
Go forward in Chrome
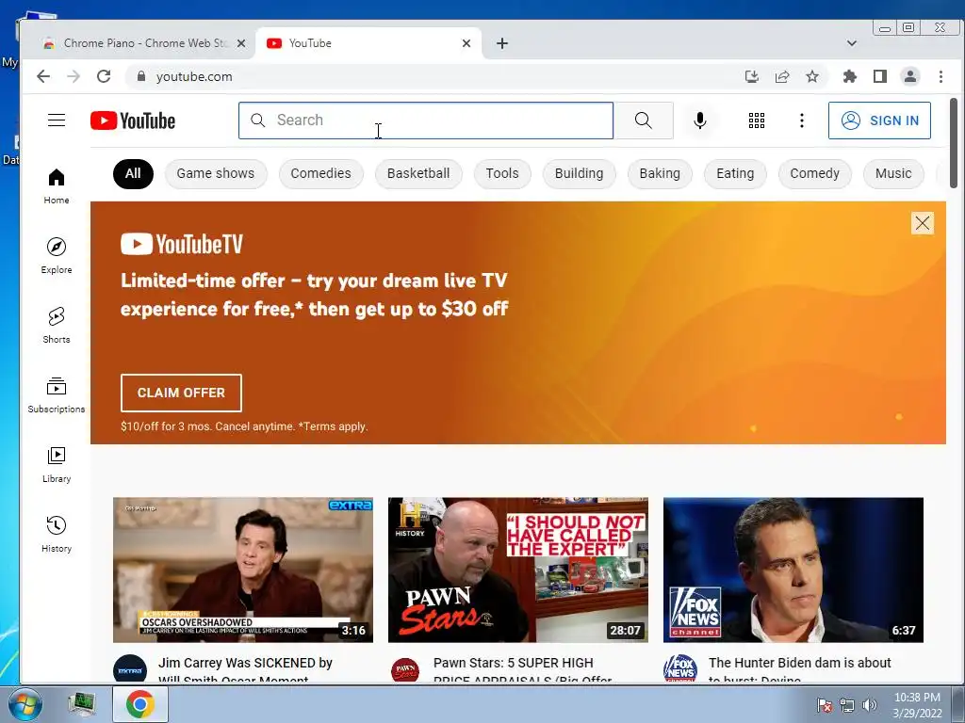click(74, 76)
